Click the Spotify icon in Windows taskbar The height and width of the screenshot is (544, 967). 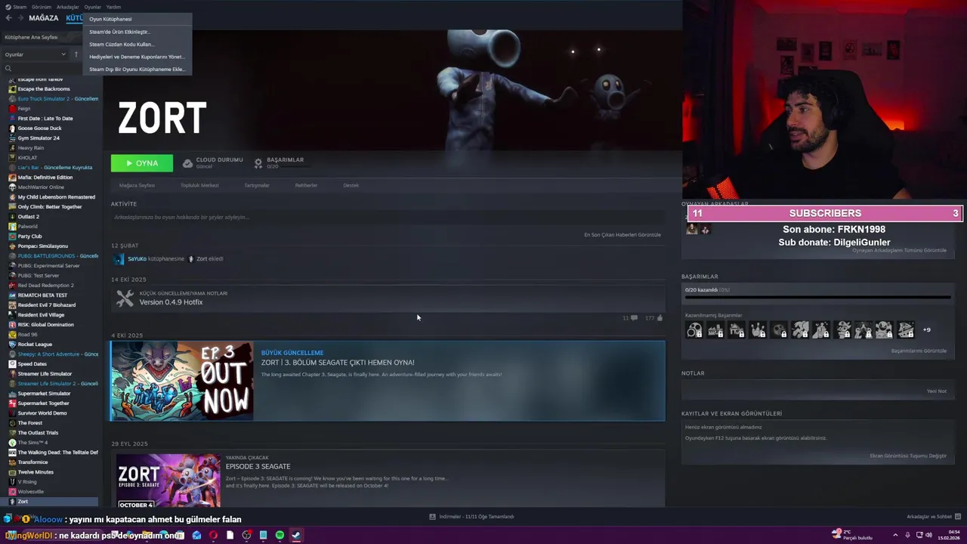coord(280,535)
